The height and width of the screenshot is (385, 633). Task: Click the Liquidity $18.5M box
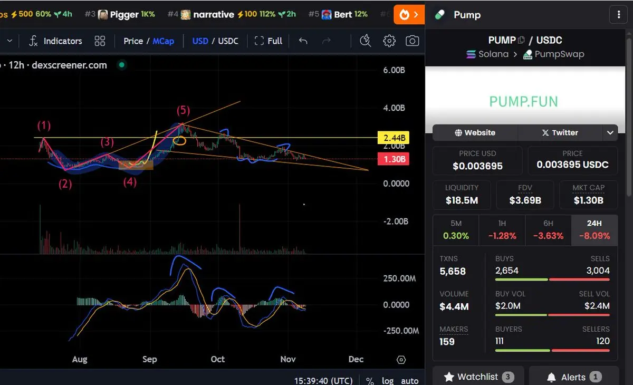(462, 195)
